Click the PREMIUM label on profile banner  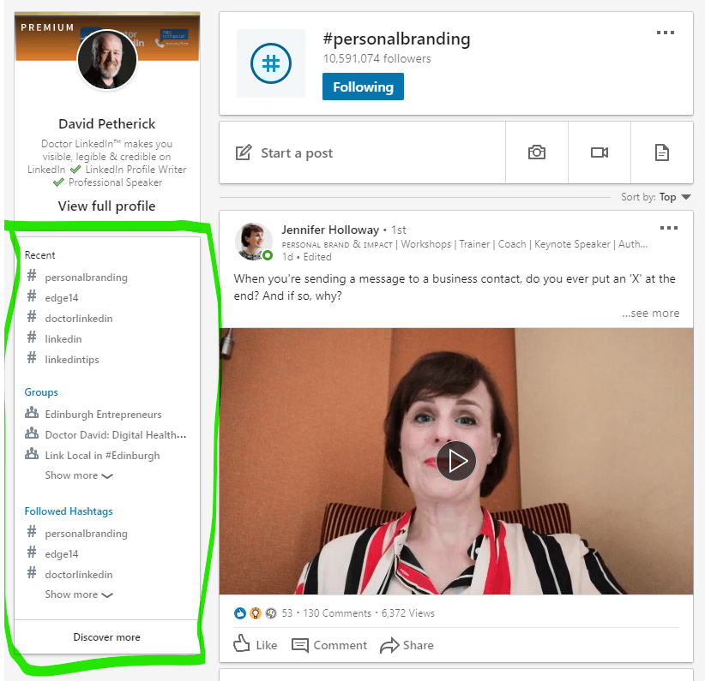(x=47, y=27)
